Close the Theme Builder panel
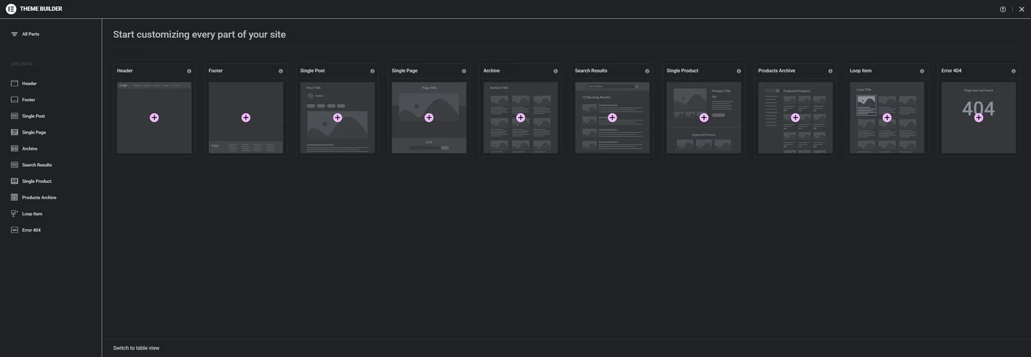 pyautogui.click(x=1021, y=9)
